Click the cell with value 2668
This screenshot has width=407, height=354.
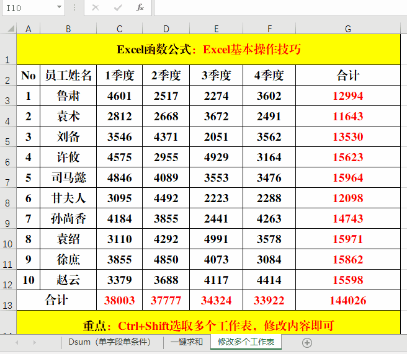166,116
